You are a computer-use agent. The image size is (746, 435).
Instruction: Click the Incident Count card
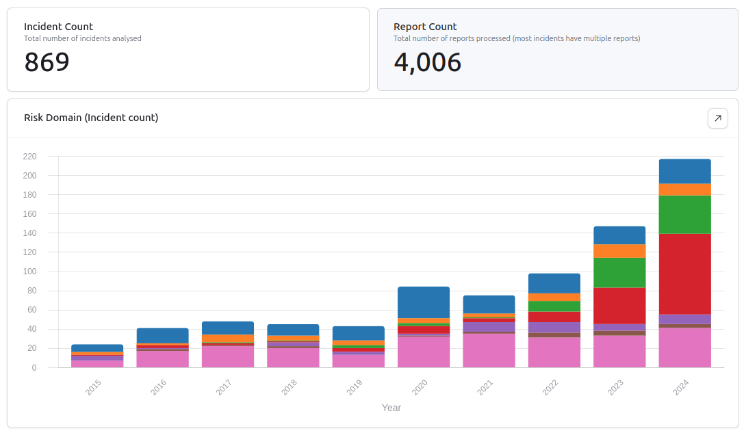pos(188,49)
